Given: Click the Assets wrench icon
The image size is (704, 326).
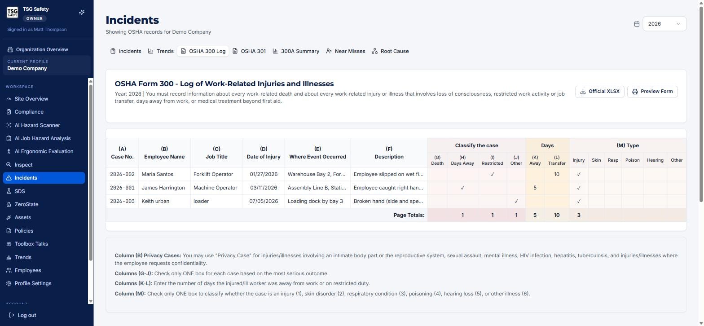Looking at the screenshot, I should 9,217.
